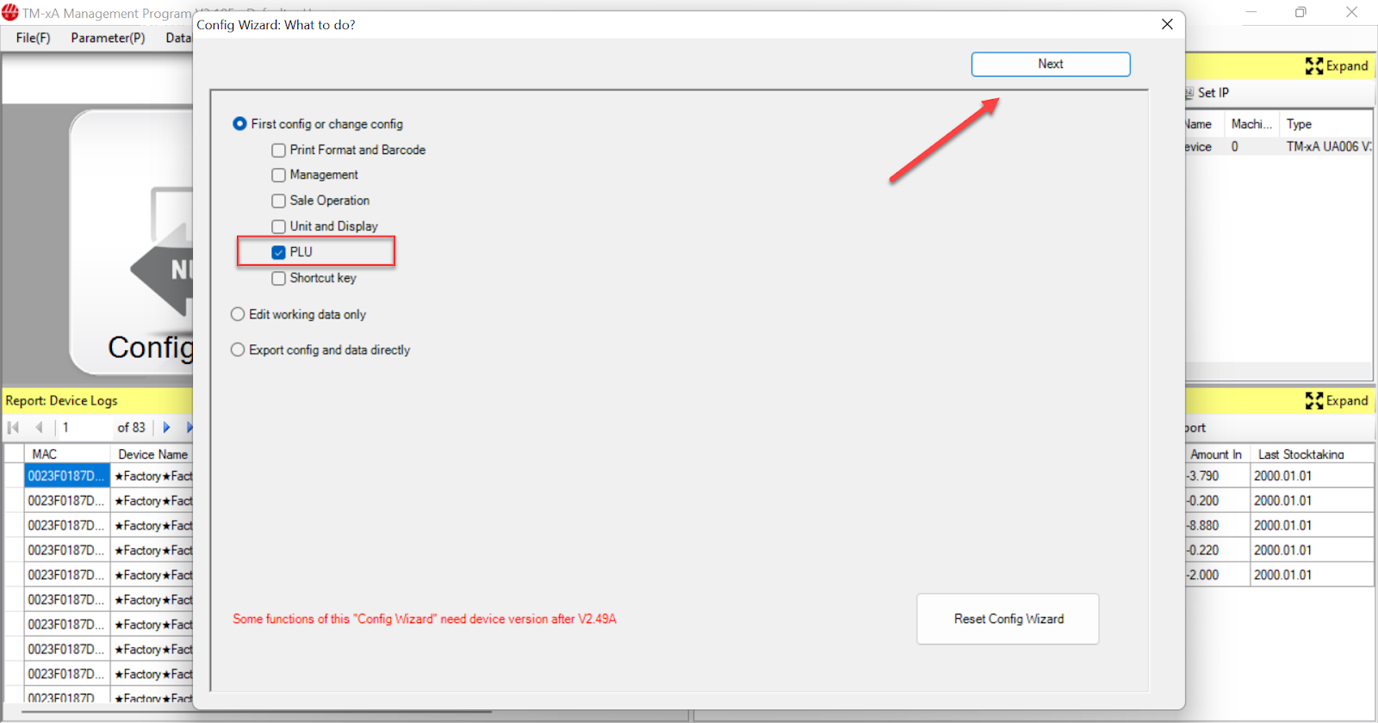
Task: Close the TM-xA Management Program window
Action: (x=1351, y=12)
